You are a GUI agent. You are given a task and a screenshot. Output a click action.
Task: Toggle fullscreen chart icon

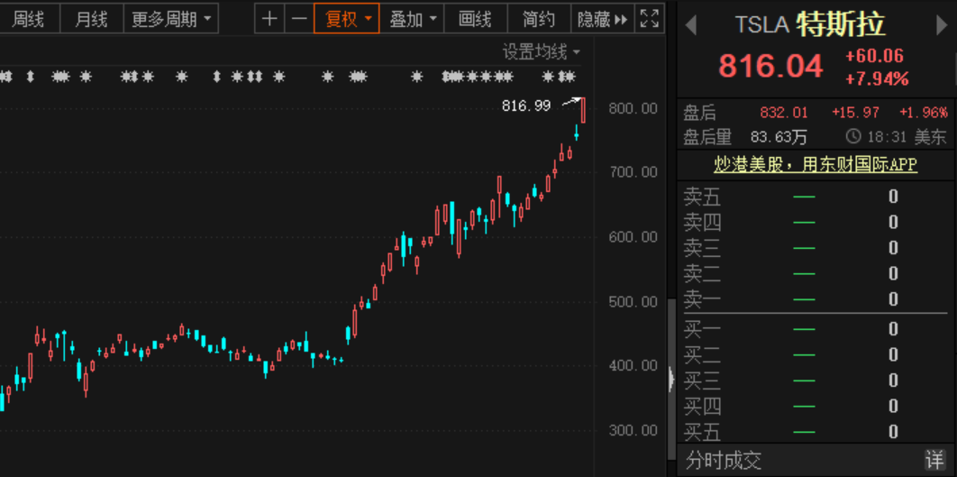pos(649,18)
